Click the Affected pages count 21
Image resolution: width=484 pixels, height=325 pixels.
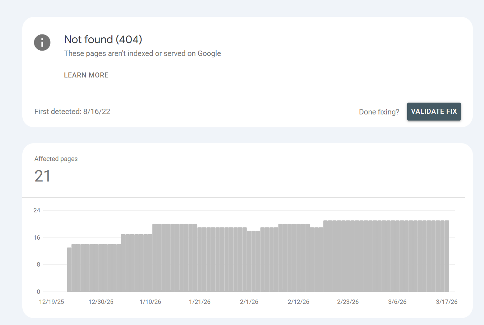(x=42, y=176)
